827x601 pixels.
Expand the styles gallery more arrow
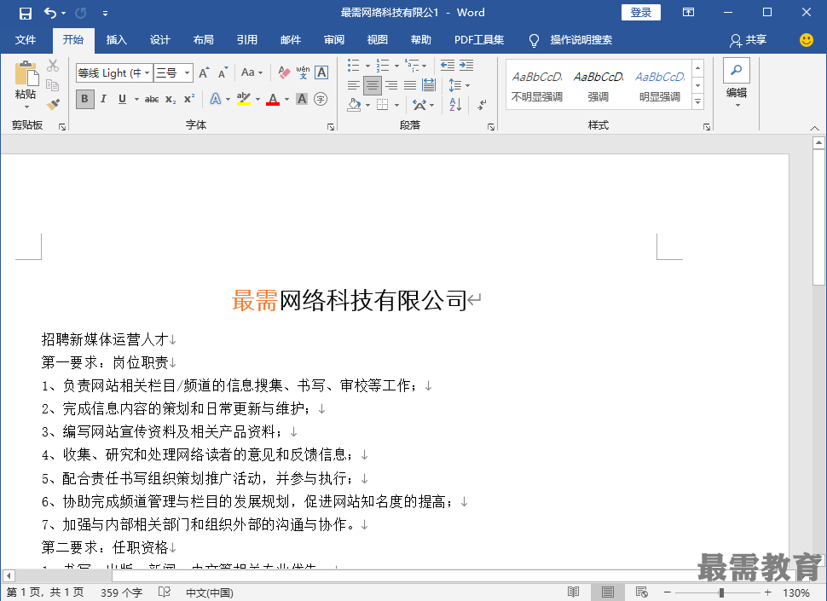(697, 101)
